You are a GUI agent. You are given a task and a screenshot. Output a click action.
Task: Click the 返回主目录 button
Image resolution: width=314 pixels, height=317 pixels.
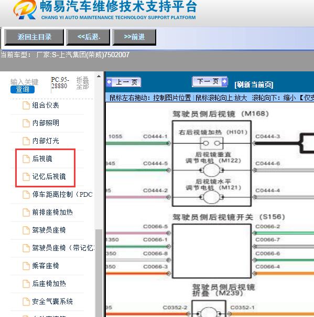(x=34, y=37)
